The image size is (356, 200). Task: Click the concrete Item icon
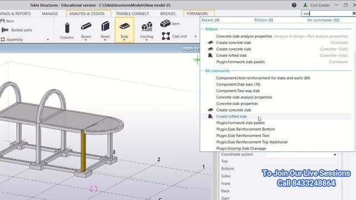165,23
